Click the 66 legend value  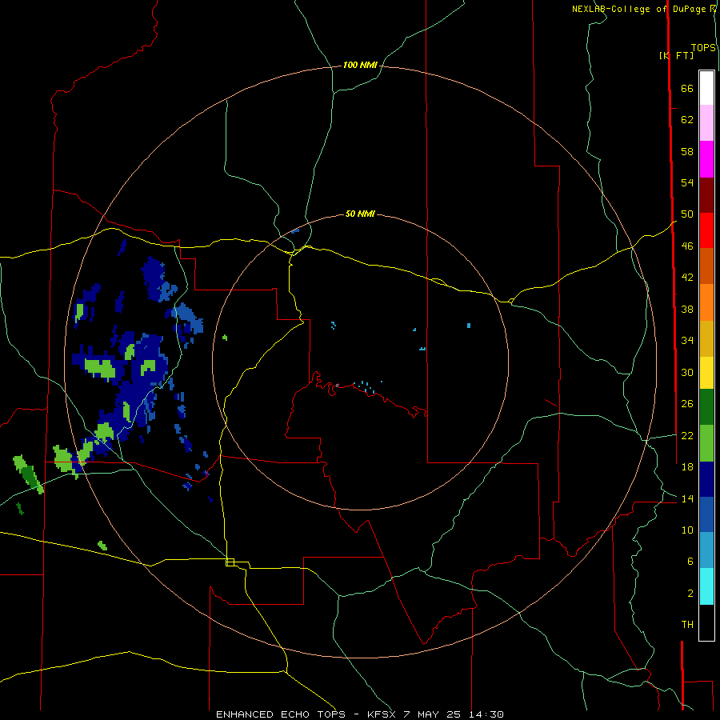687,88
